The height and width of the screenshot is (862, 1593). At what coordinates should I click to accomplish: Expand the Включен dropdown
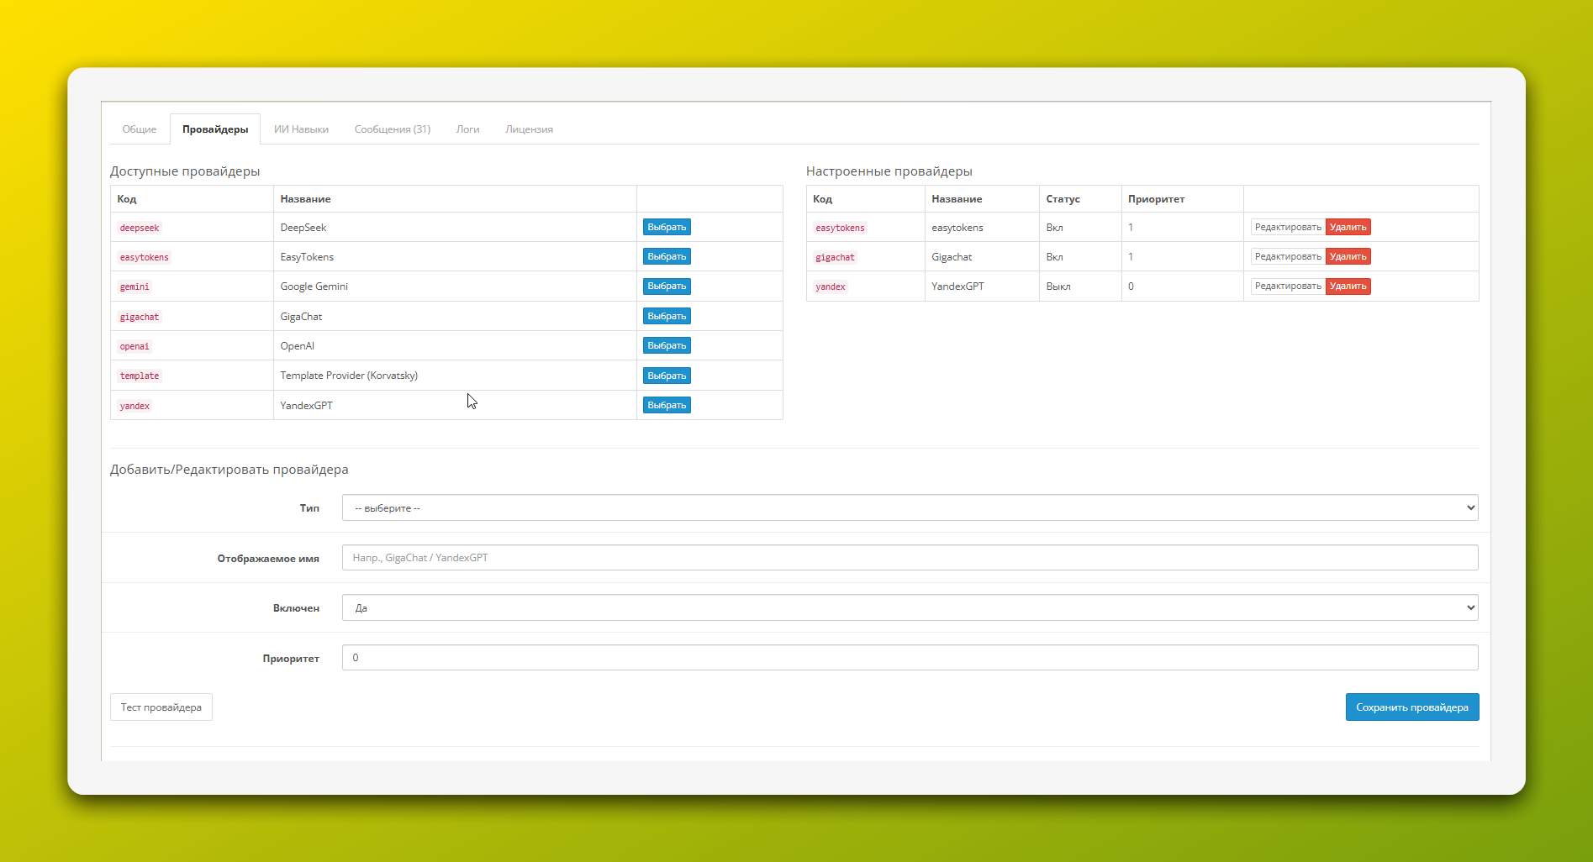(909, 607)
